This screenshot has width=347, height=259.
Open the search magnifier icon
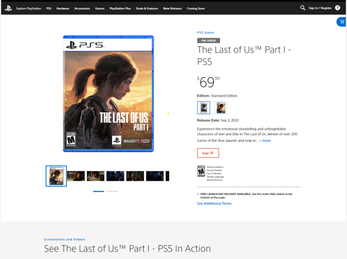point(302,8)
